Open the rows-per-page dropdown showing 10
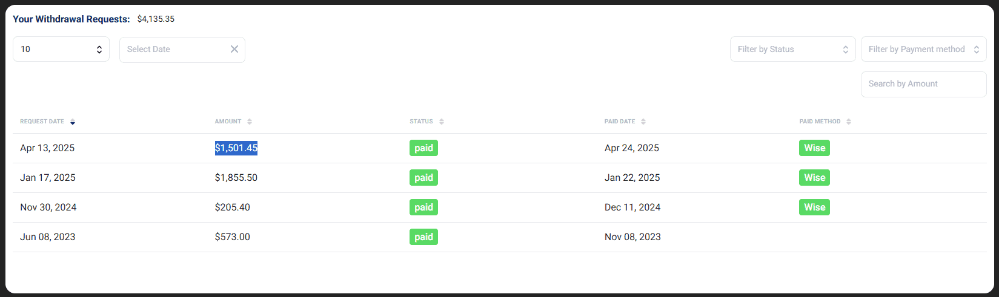Viewport: 999px width, 297px height. [61, 49]
